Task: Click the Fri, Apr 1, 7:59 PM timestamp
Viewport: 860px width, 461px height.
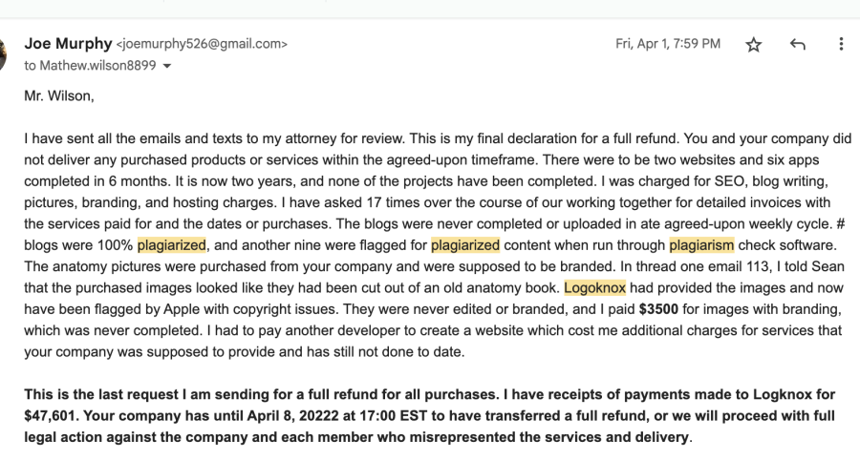Action: point(668,44)
